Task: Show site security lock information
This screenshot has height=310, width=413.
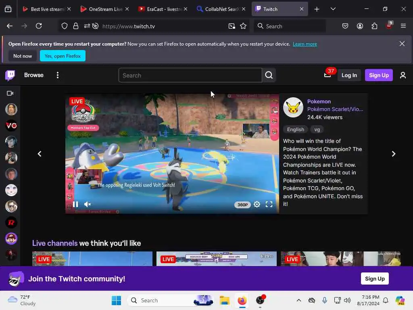Action: click(x=76, y=26)
